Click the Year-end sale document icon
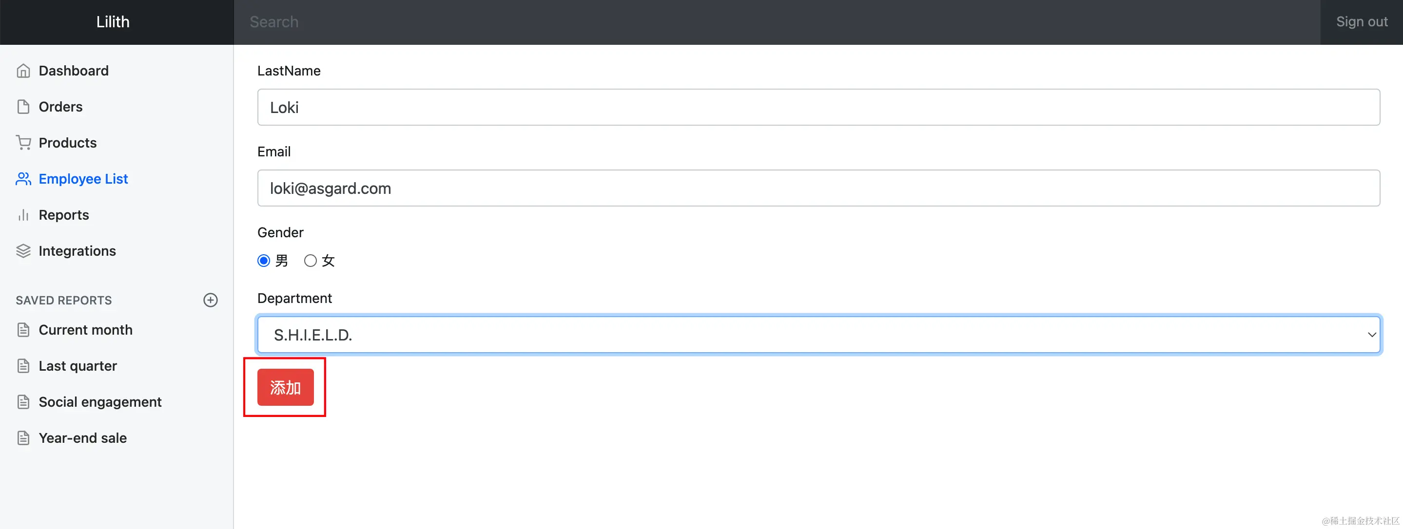The width and height of the screenshot is (1403, 529). click(x=23, y=438)
